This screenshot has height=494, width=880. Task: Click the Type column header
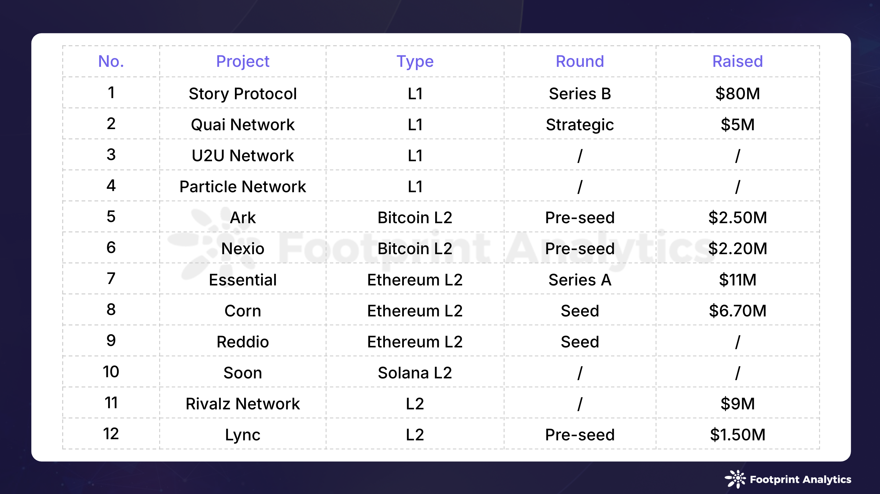pyautogui.click(x=415, y=61)
